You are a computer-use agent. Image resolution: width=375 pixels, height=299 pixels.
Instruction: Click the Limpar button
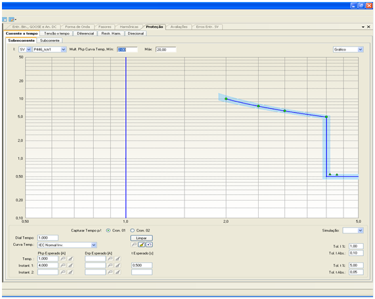(x=142, y=238)
